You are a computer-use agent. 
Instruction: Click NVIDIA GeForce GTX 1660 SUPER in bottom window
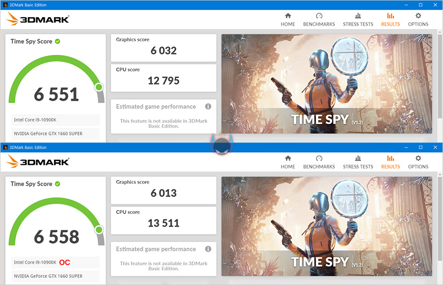coord(55,276)
